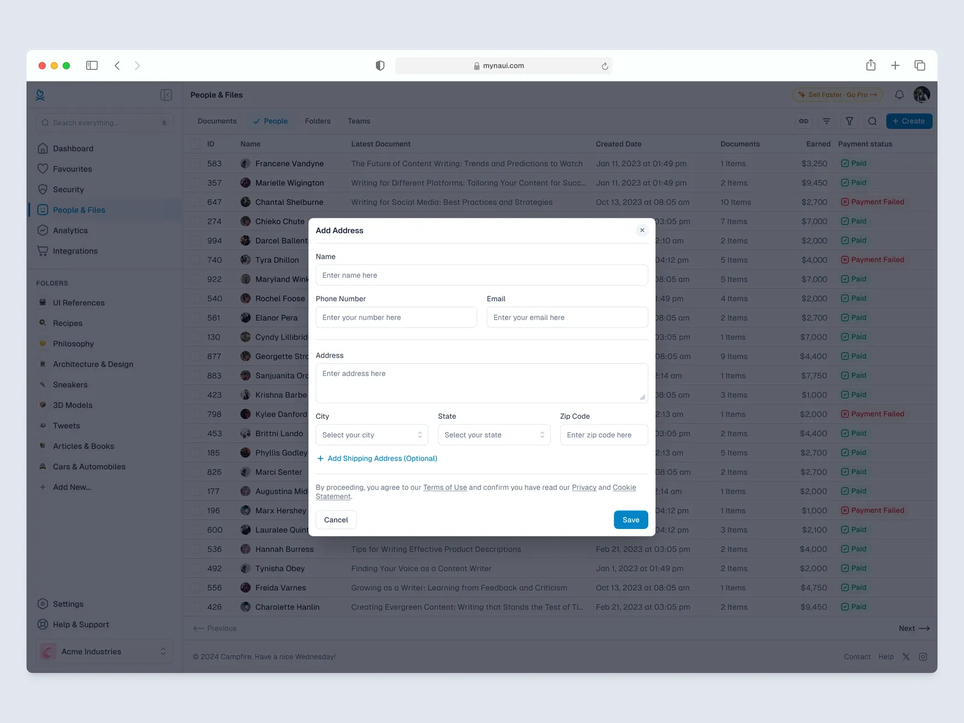Open the Acme Industries workspace switcher
Viewport: 964px width, 723px height.
coord(105,651)
